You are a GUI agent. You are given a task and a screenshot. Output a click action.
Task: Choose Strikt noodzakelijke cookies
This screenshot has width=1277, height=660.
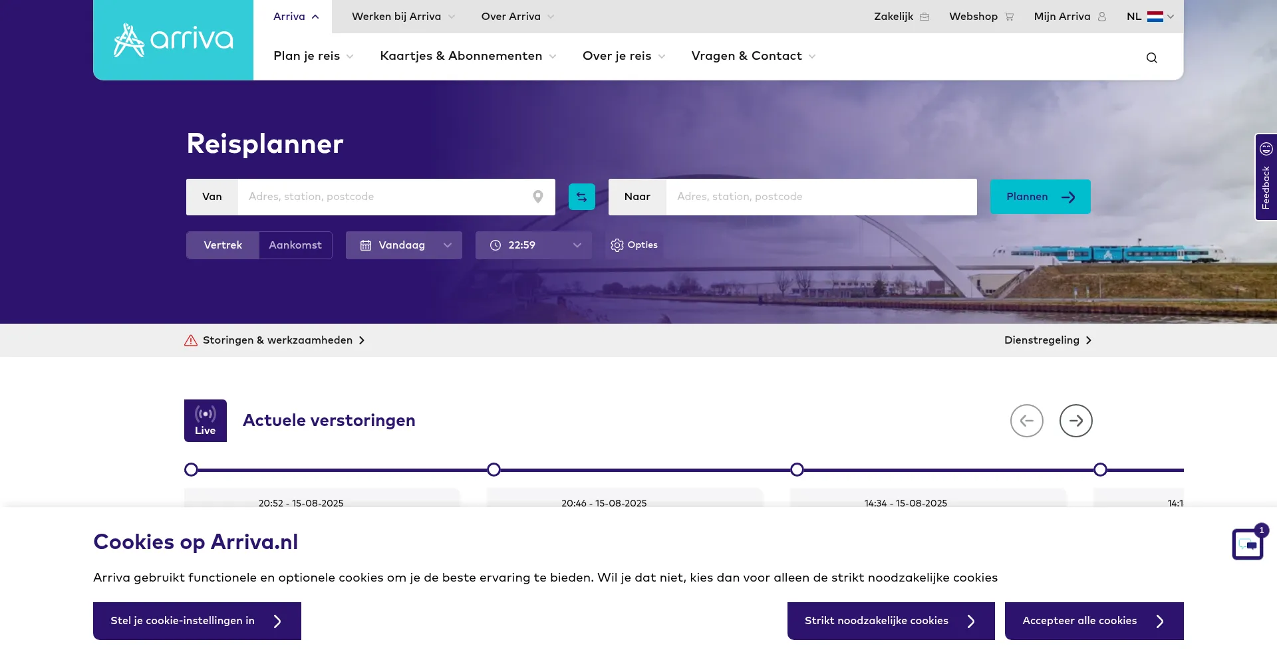point(891,621)
